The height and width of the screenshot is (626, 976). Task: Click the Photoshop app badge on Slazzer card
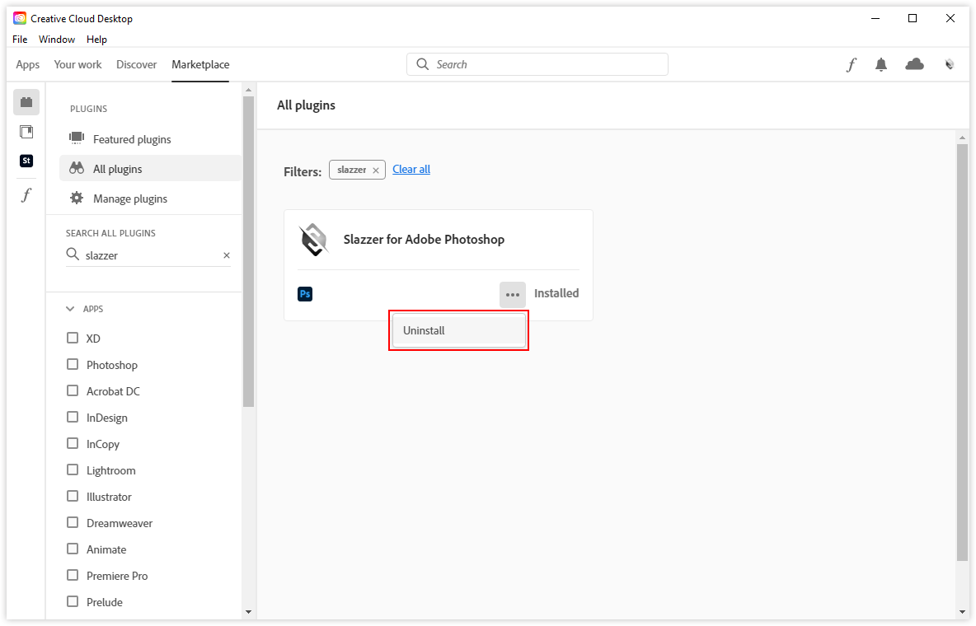click(x=305, y=294)
